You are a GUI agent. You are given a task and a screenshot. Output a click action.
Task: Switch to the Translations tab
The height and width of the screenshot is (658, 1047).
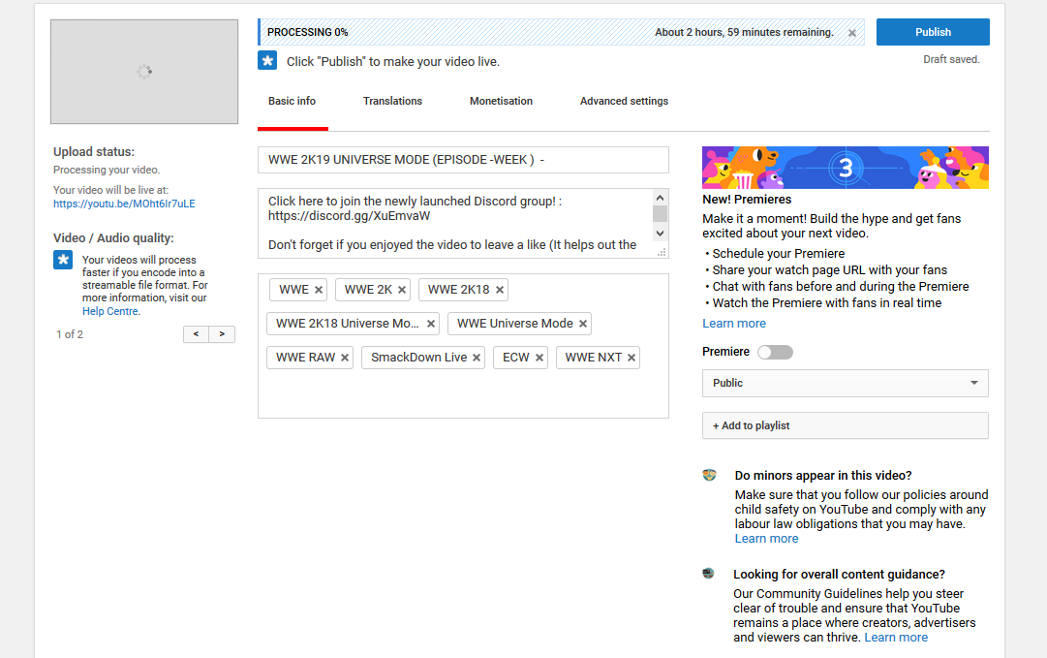click(392, 101)
